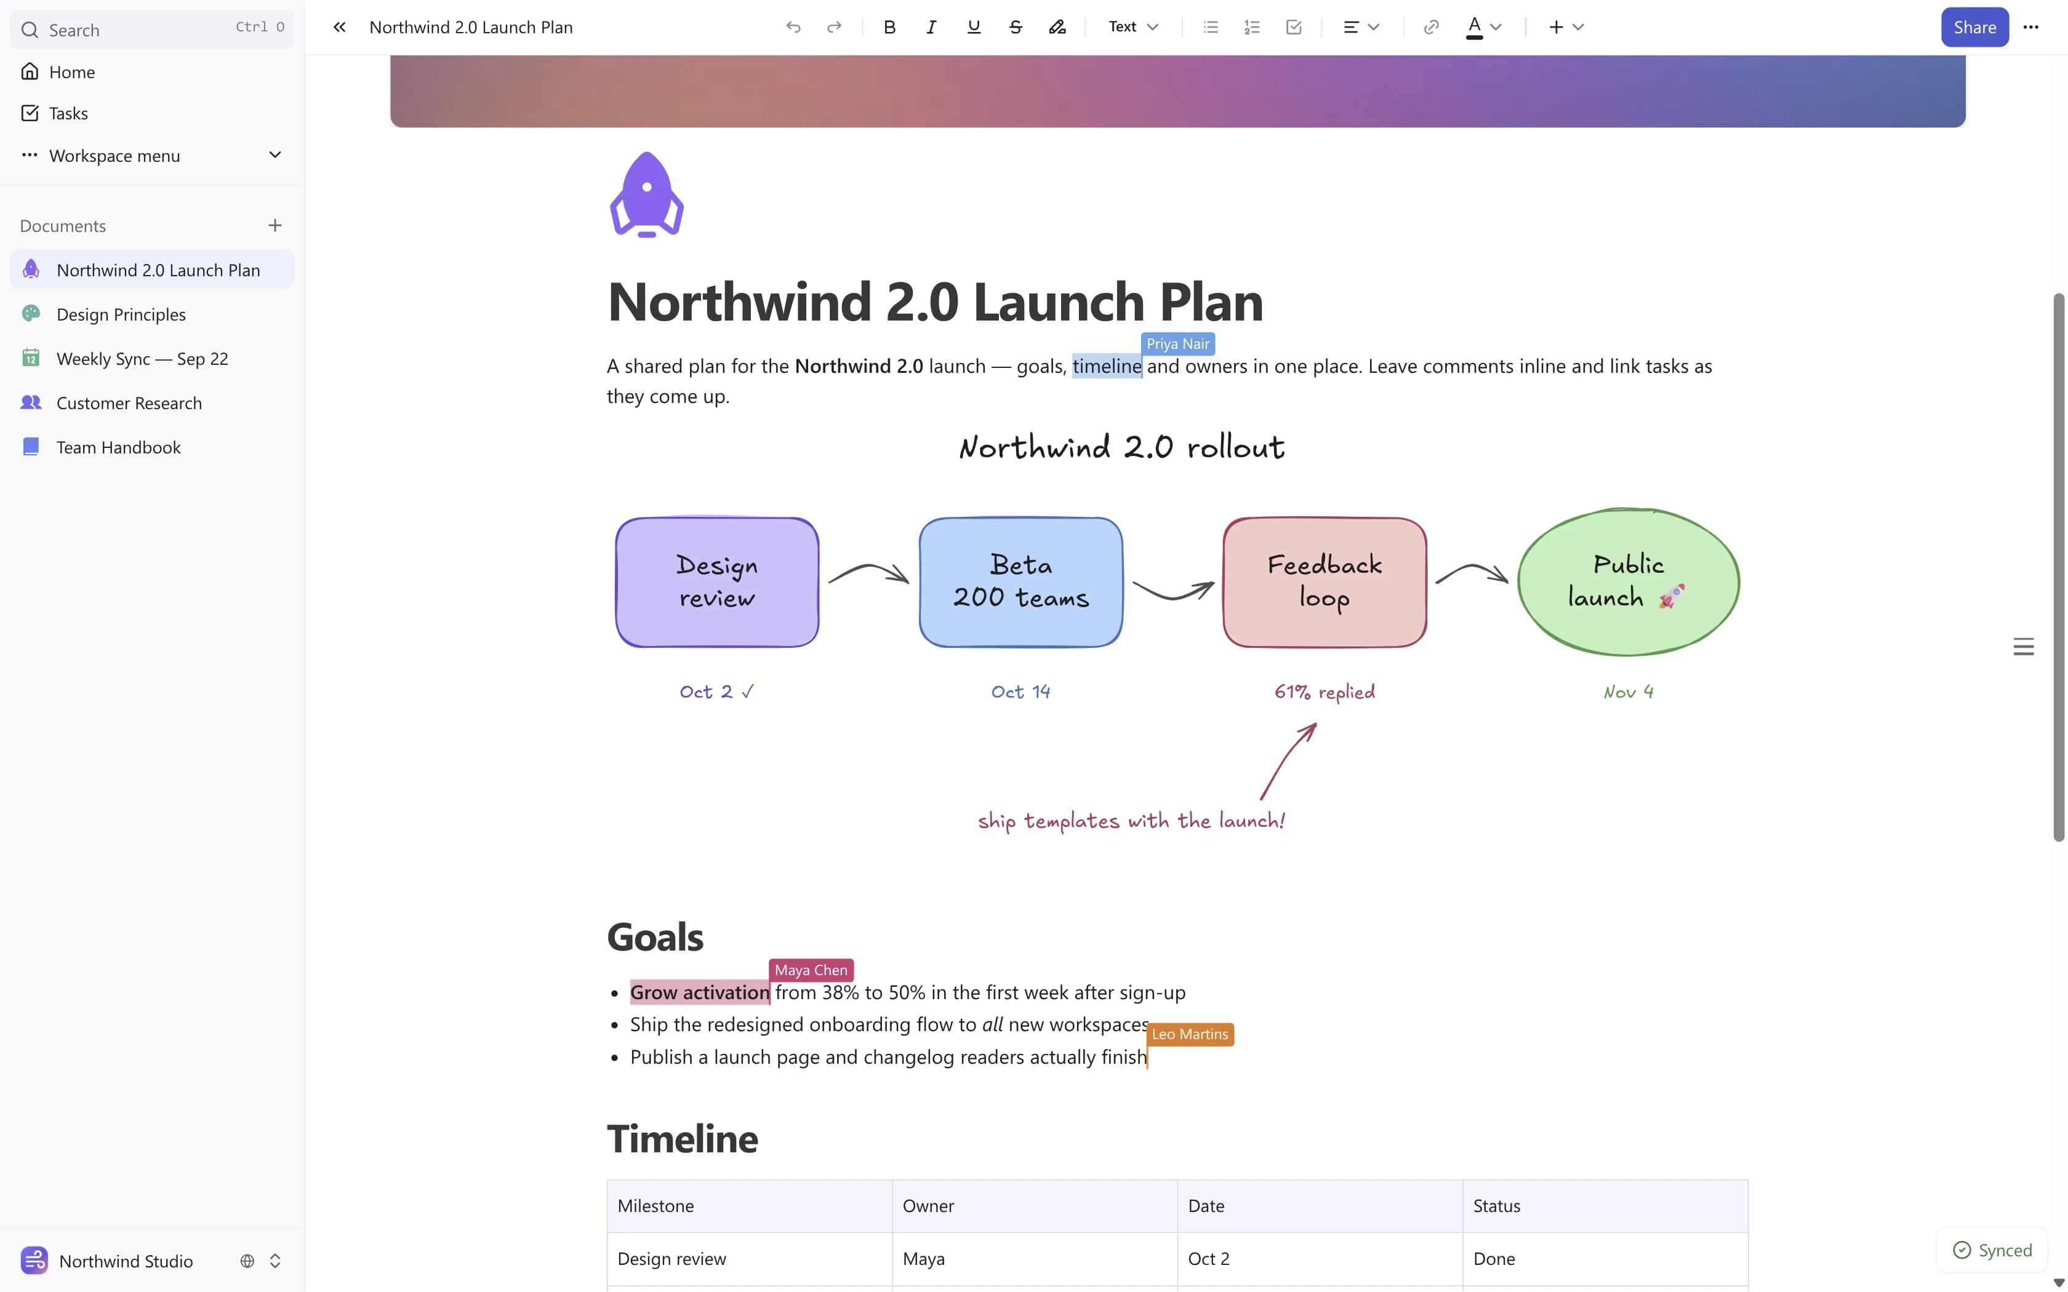
Task: Click the Milestone table header cell
Action: point(750,1206)
